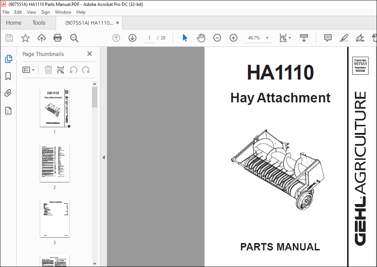Add a comment with speech bubble icon
377x267 pixels.
click(328, 38)
